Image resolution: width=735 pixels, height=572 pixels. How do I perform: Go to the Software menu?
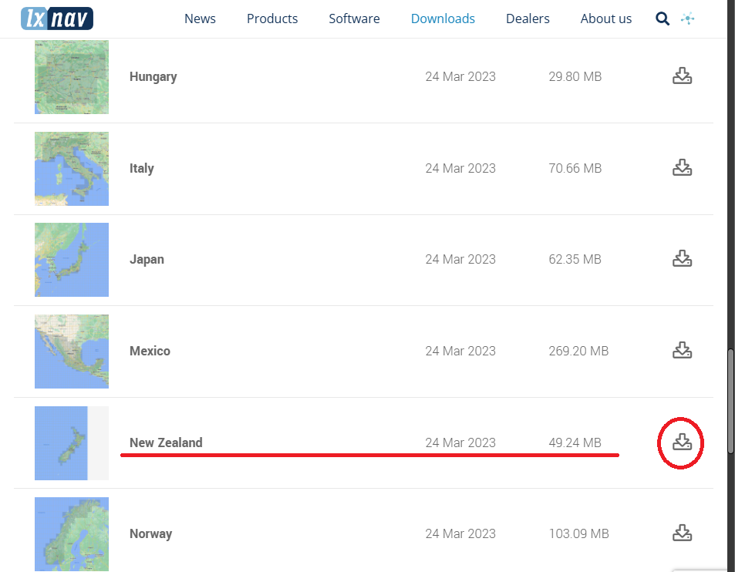point(354,19)
